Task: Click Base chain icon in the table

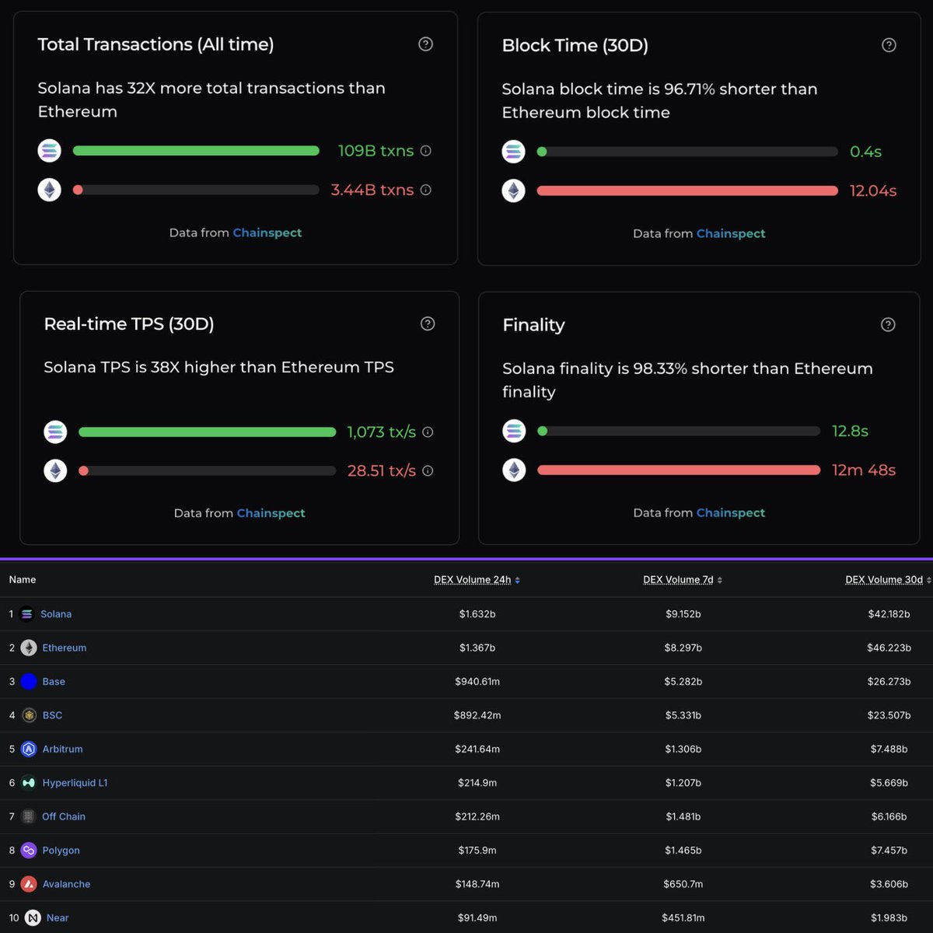Action: (x=29, y=681)
